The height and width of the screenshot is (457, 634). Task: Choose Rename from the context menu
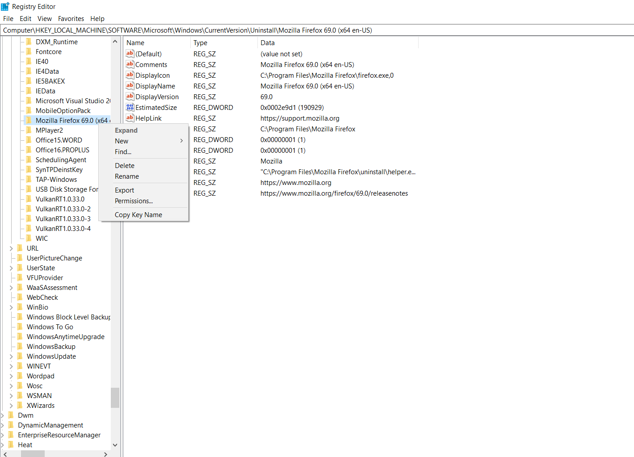click(144, 176)
